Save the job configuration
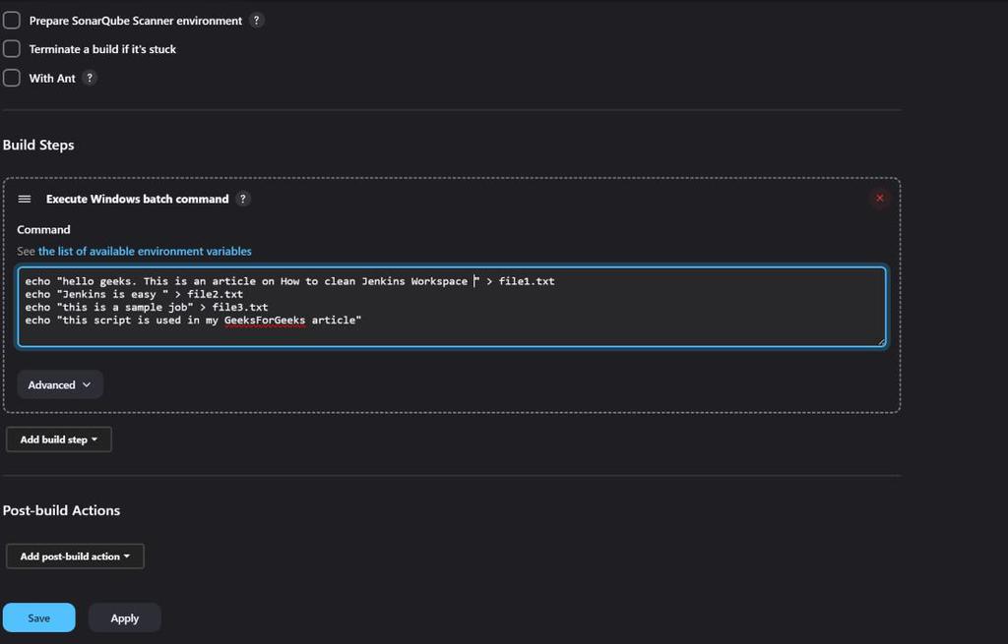Image resolution: width=1008 pixels, height=644 pixels. pos(38,617)
